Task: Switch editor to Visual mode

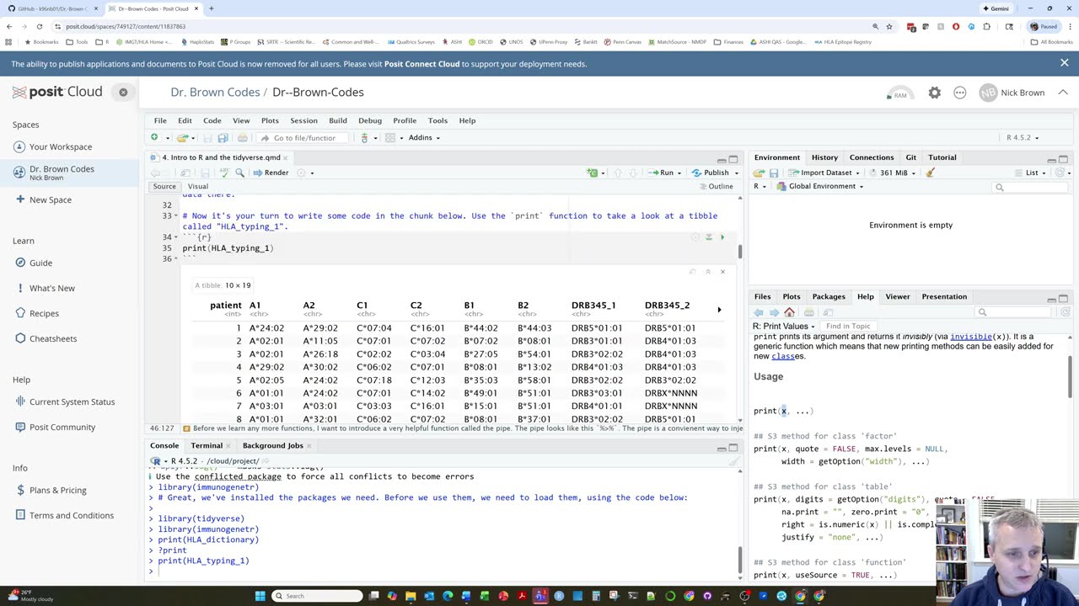Action: 198,186
